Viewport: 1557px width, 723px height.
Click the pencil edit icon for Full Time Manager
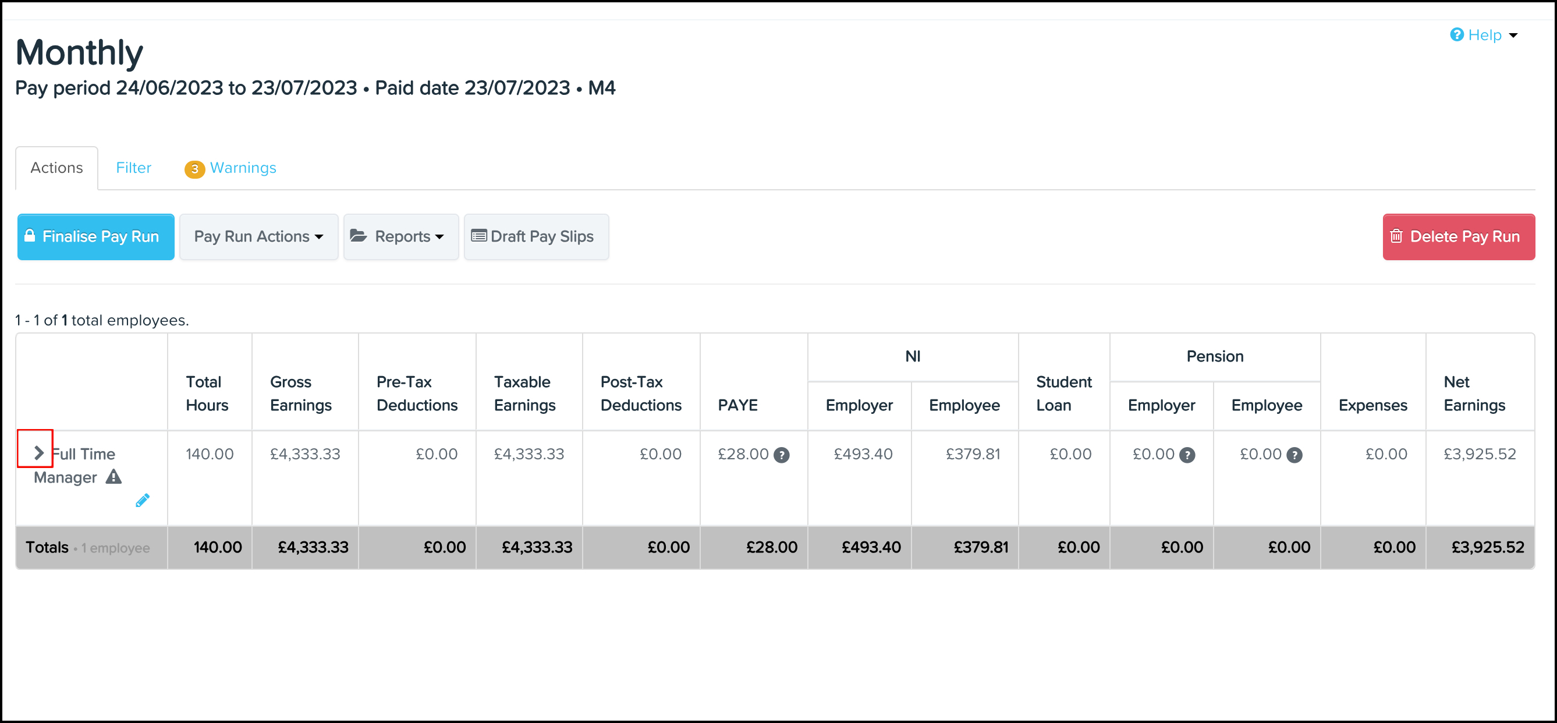coord(143,501)
